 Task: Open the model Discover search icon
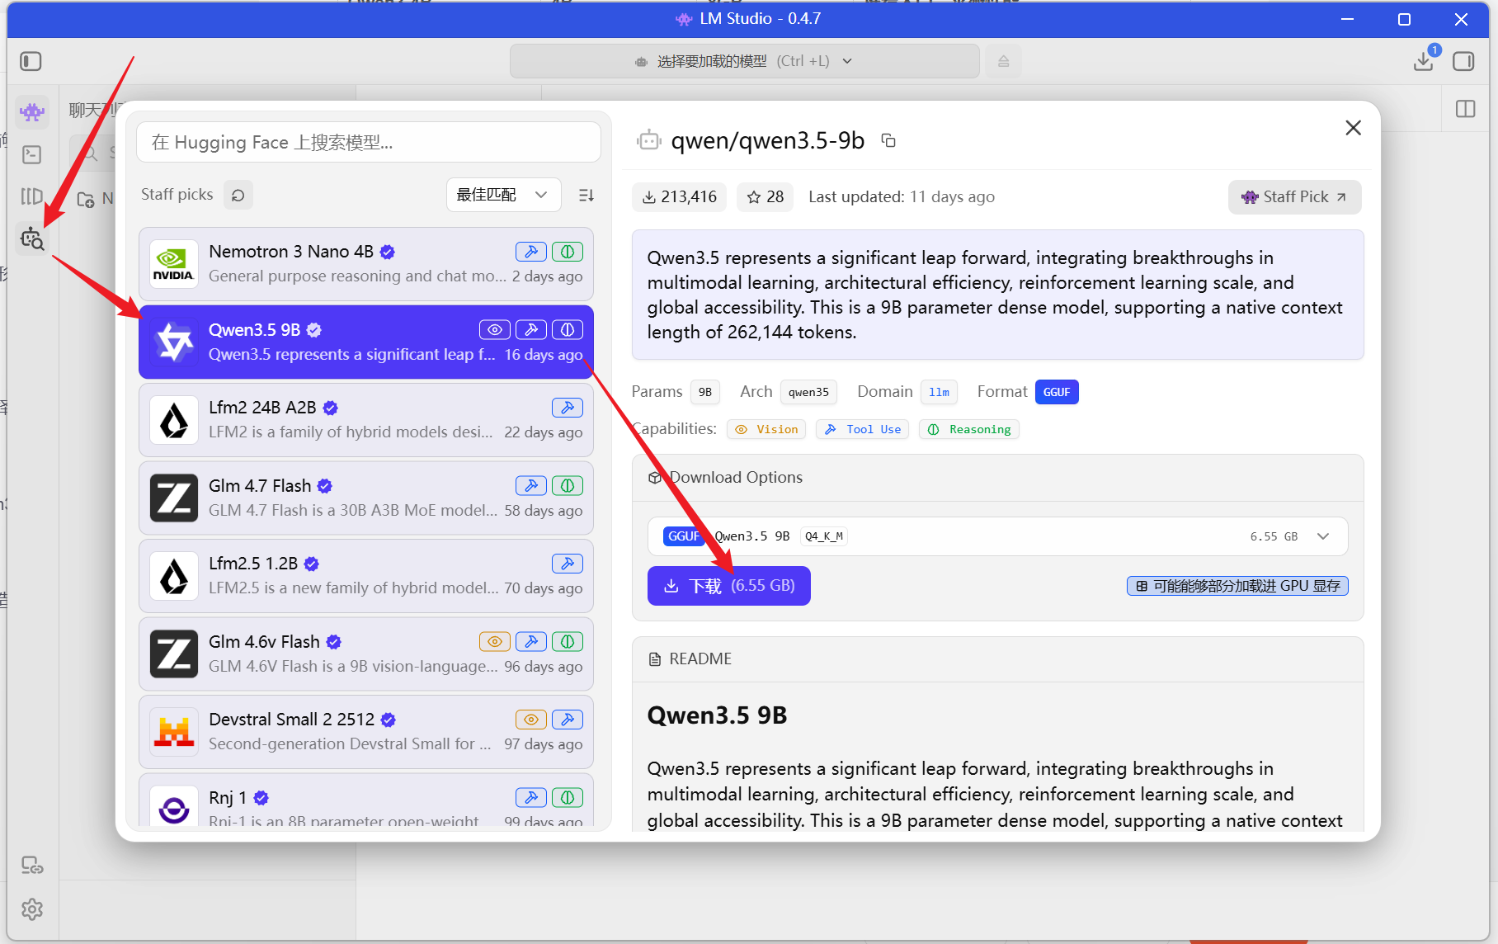[32, 238]
